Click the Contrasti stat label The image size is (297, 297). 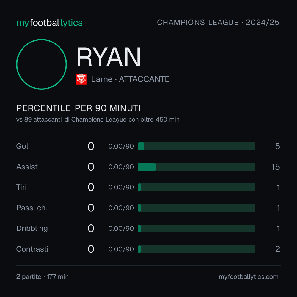tap(32, 249)
